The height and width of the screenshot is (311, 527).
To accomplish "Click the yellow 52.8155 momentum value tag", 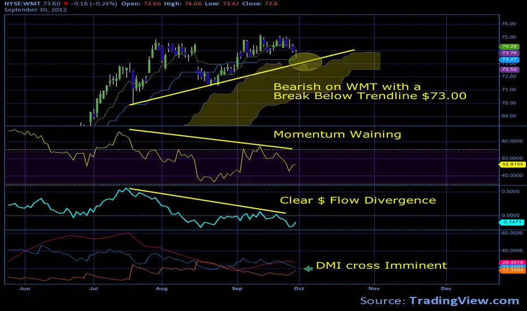I will (512, 165).
